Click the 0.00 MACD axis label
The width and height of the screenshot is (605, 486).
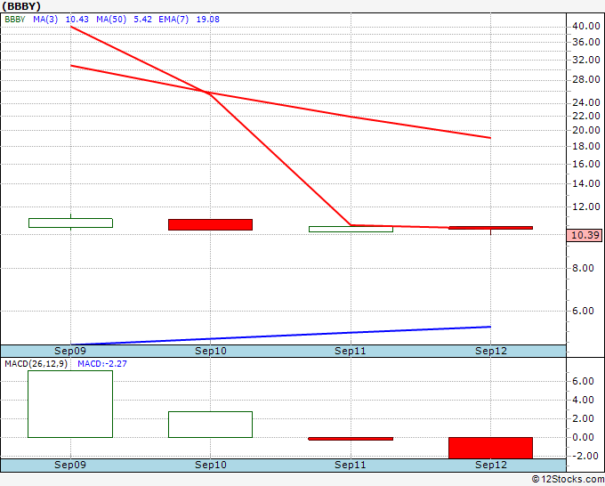[x=583, y=437]
